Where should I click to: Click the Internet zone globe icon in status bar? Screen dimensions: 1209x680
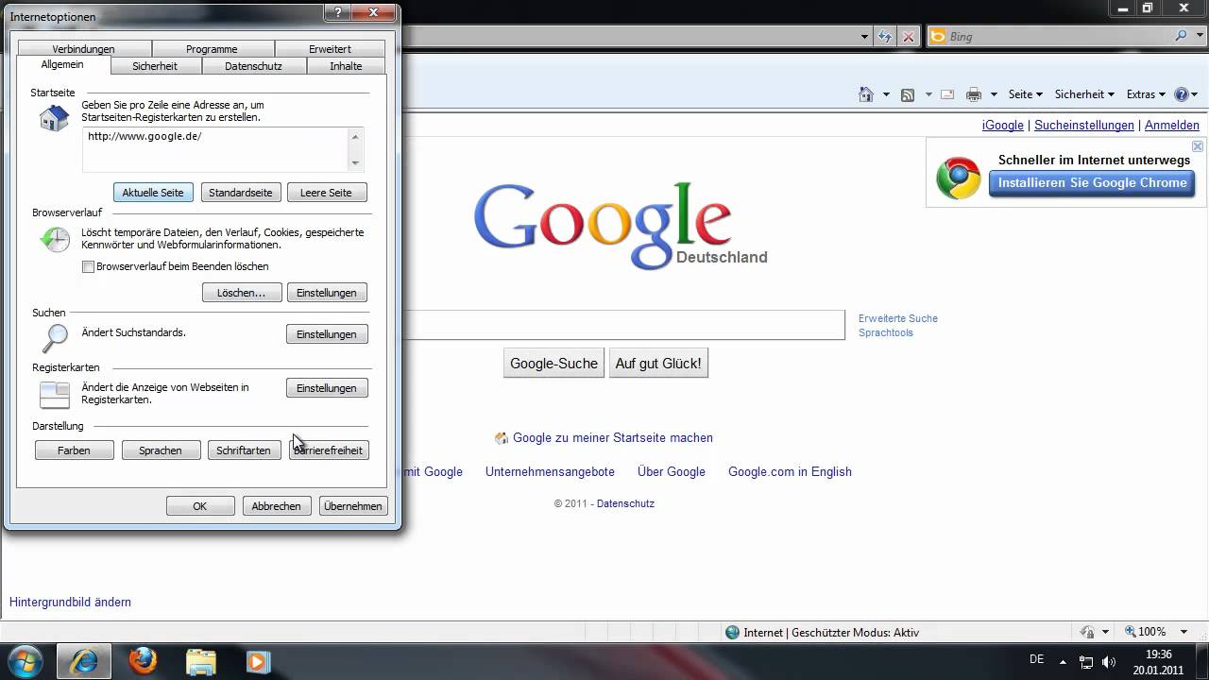click(x=732, y=633)
